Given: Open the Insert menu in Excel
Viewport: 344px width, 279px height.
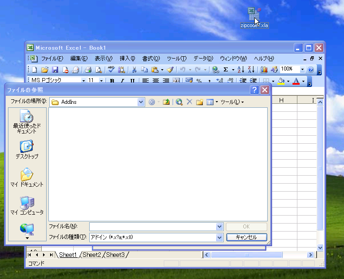Looking at the screenshot, I should (127, 59).
